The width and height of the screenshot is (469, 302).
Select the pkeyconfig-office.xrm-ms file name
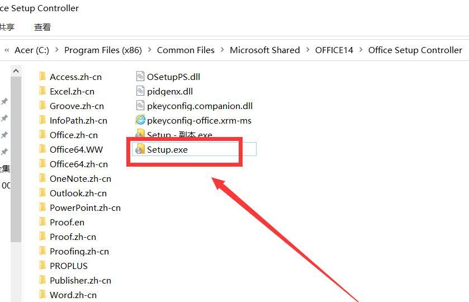199,120
